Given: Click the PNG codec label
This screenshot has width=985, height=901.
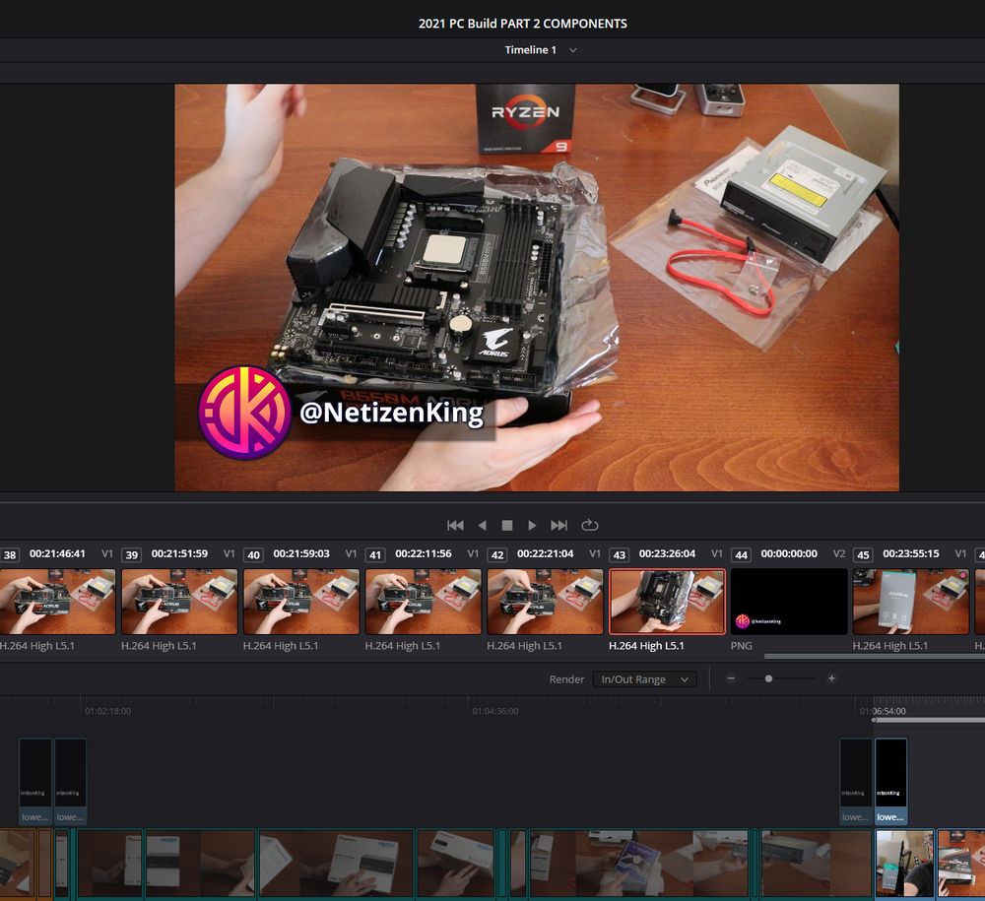Looking at the screenshot, I should tap(742, 645).
